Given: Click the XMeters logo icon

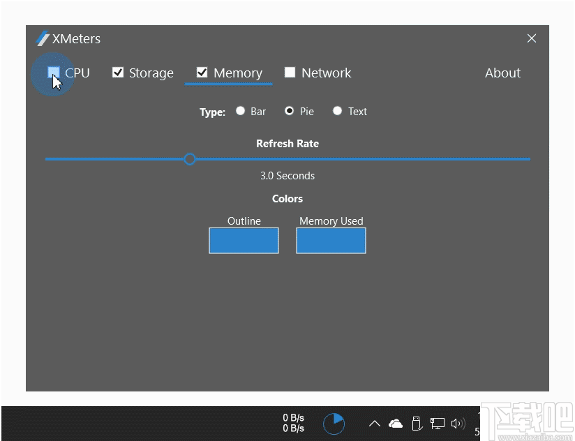Looking at the screenshot, I should (43, 38).
